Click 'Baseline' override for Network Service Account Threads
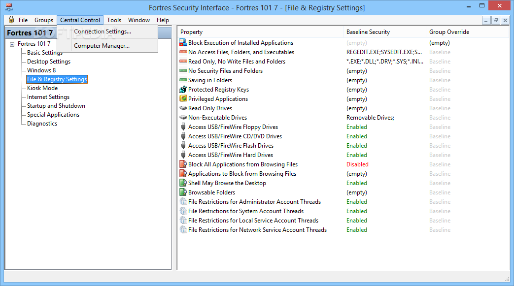The width and height of the screenshot is (514, 286). coord(440,230)
